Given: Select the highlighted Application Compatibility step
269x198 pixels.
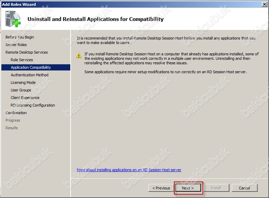Looking at the screenshot, I should (36, 67).
